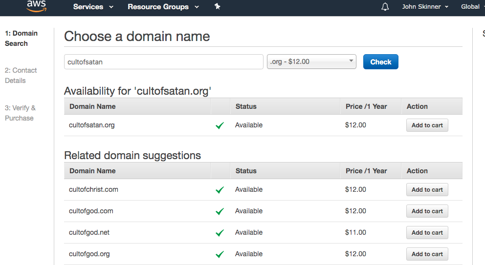The width and height of the screenshot is (485, 265).
Task: Click green checkmark beside cultofgod.com
Action: (x=220, y=211)
